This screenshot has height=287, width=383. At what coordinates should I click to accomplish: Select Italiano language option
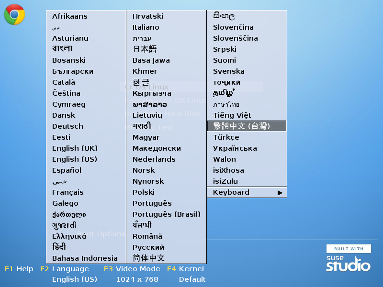(146, 27)
